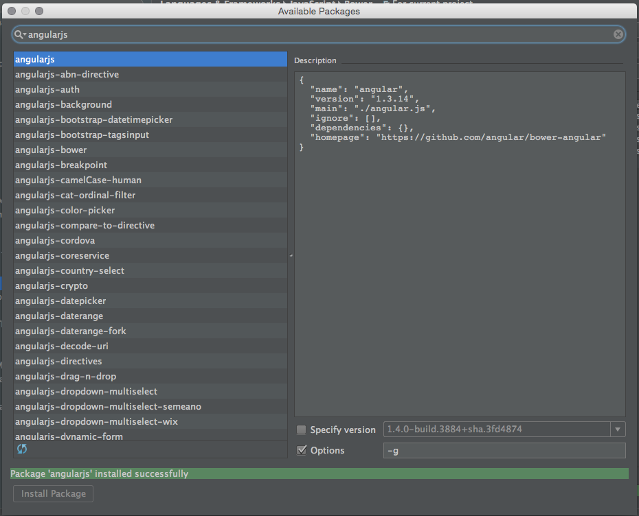The width and height of the screenshot is (639, 516).
Task: Select angularjs-directives package
Action: 150,361
